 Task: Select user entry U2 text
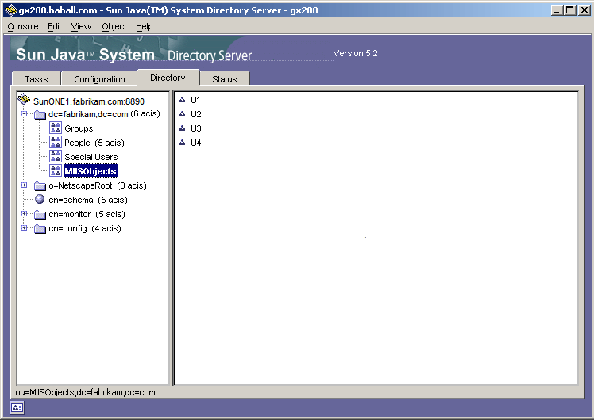(196, 114)
